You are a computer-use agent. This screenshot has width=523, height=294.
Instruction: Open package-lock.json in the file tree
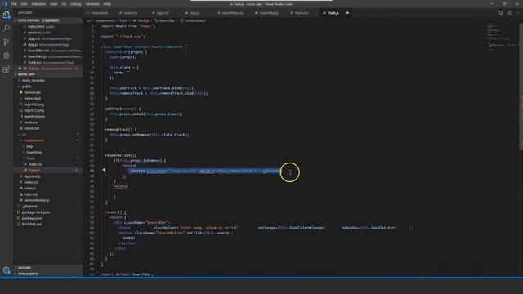click(x=36, y=212)
